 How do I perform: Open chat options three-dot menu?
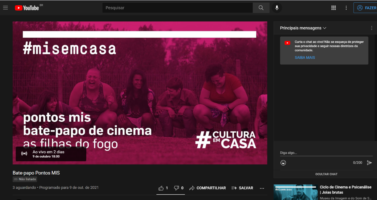[x=372, y=28]
